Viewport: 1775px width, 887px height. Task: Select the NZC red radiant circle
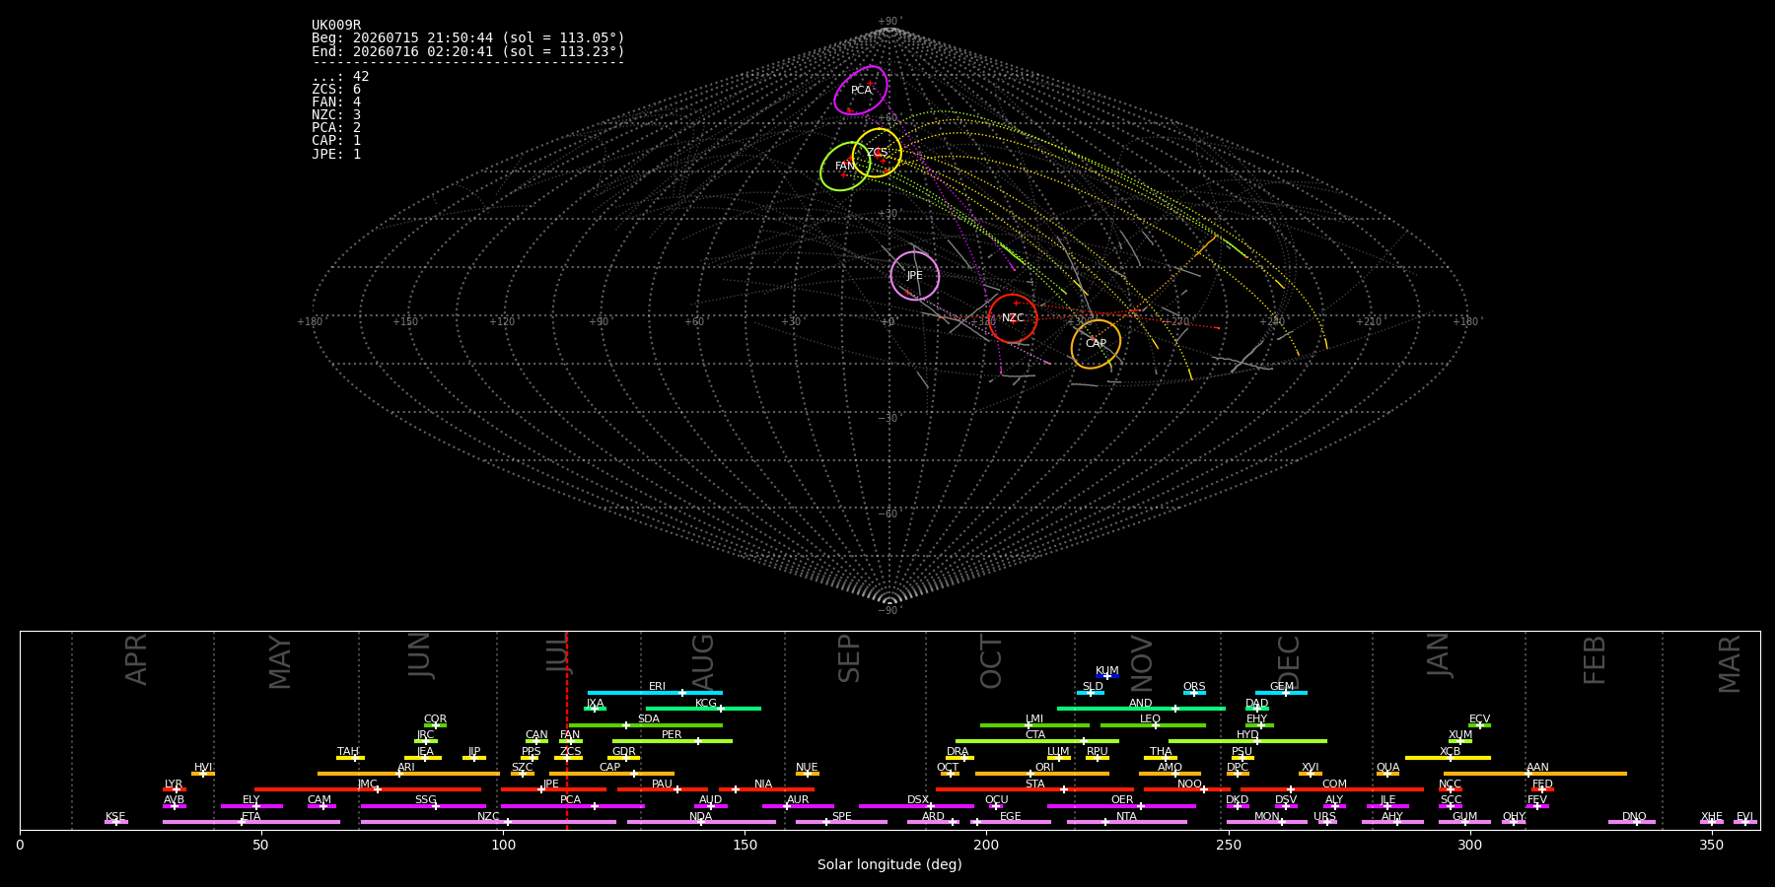point(1013,318)
